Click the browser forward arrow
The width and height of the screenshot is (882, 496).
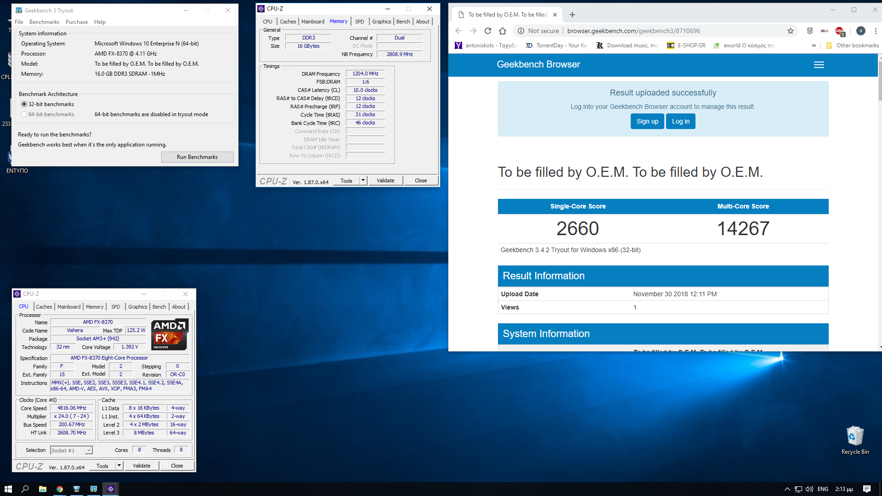[473, 31]
